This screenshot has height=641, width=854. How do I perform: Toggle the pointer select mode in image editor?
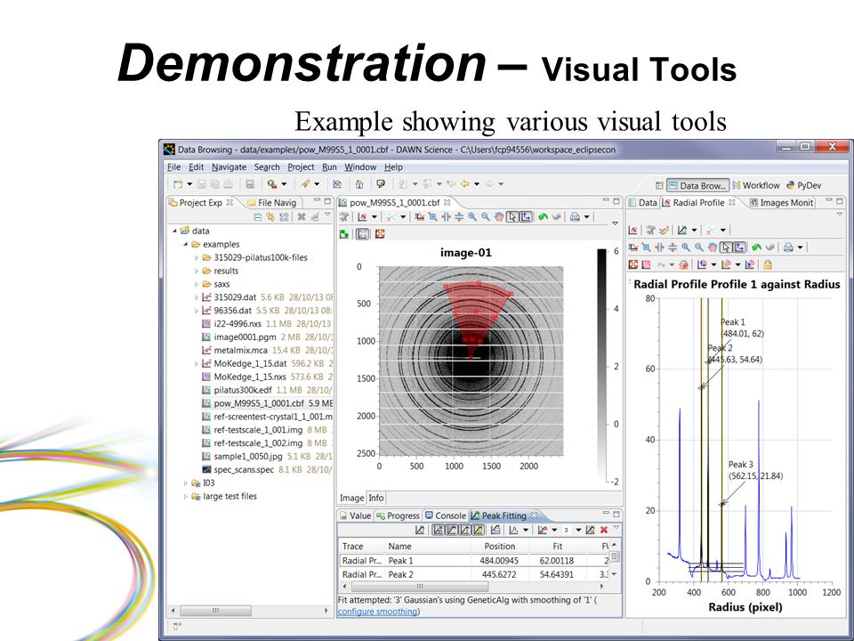click(512, 217)
